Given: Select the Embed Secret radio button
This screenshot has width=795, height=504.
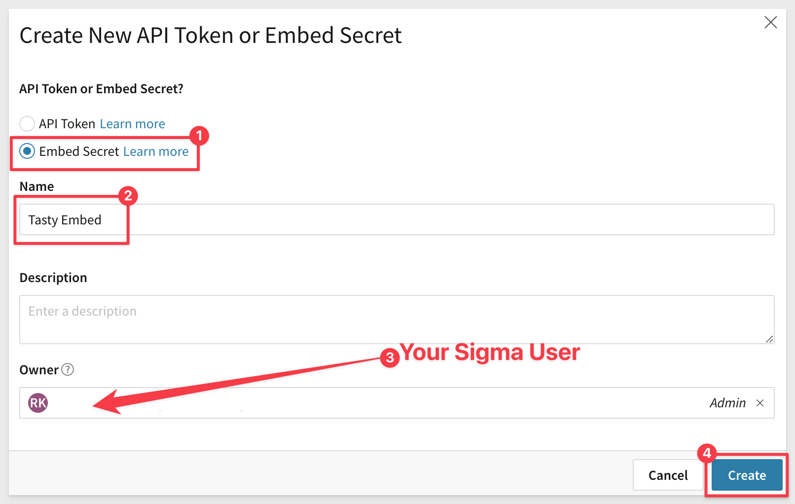Looking at the screenshot, I should 27,151.
